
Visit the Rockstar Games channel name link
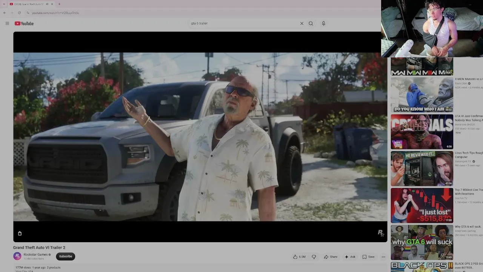click(35, 255)
